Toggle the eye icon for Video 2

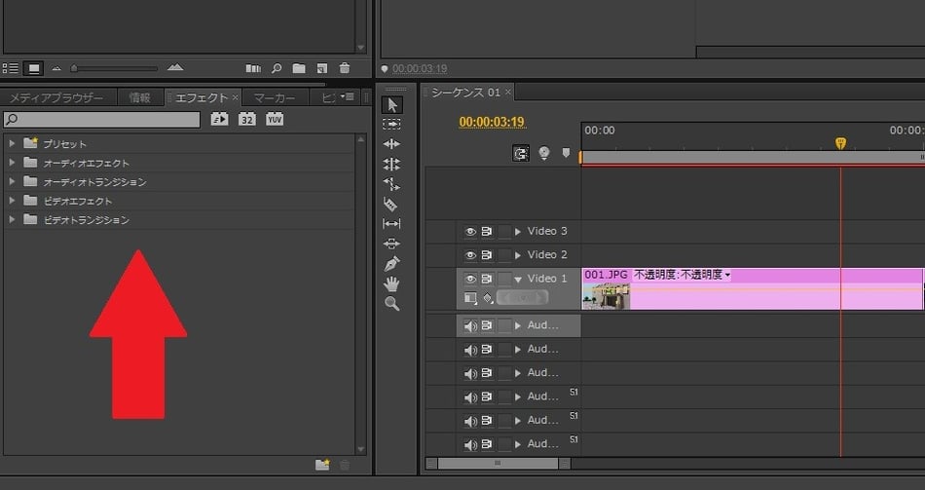pos(470,255)
